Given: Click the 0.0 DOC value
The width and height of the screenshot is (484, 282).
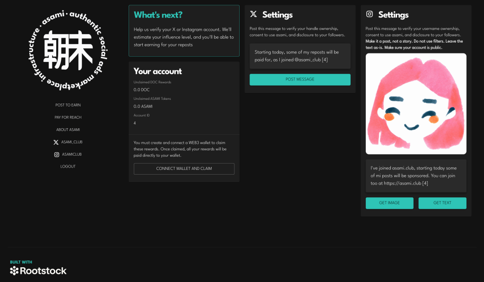Looking at the screenshot, I should pos(141,90).
